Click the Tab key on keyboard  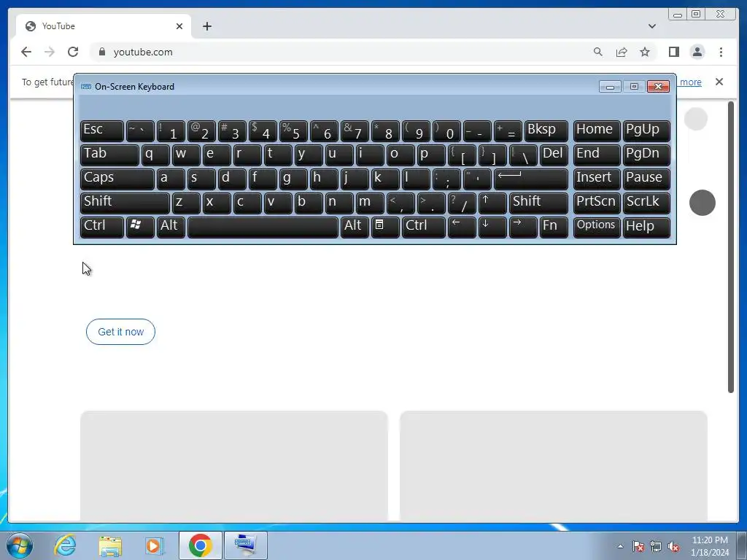[109, 155]
